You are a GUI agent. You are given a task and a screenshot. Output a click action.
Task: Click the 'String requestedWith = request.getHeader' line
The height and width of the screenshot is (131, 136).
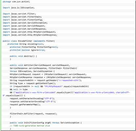[46, 80]
